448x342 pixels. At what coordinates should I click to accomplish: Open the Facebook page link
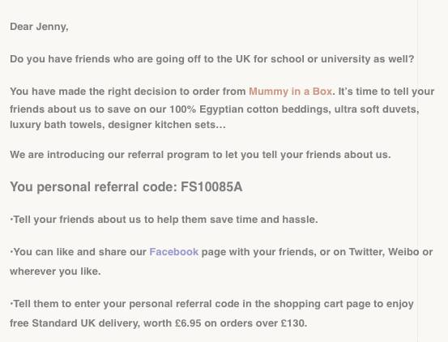pyautogui.click(x=173, y=252)
